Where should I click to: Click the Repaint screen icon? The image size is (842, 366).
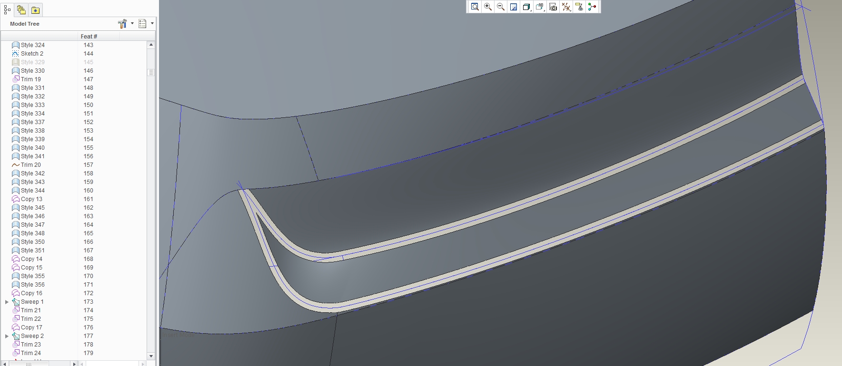514,7
